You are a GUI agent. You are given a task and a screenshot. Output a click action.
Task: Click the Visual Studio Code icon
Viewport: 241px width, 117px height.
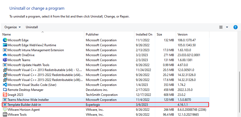[5, 85]
